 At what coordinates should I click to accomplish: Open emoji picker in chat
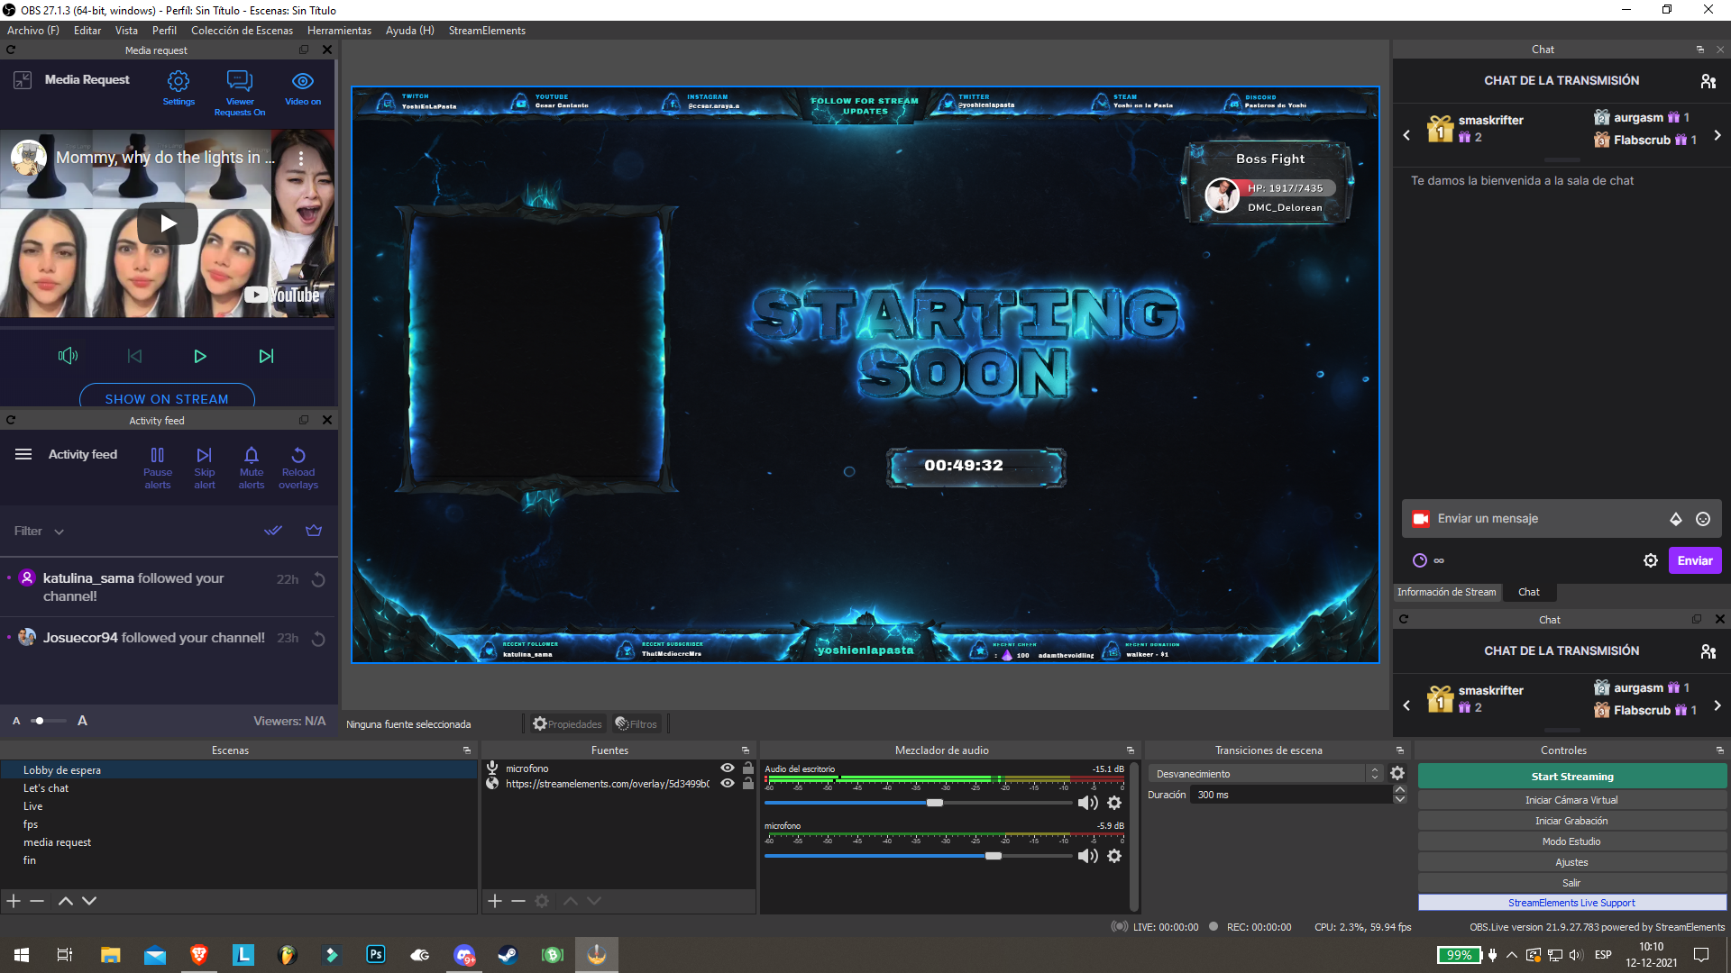1703,519
